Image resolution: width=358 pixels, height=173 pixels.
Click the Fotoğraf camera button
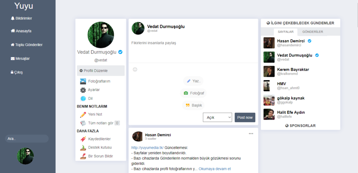pyautogui.click(x=193, y=93)
